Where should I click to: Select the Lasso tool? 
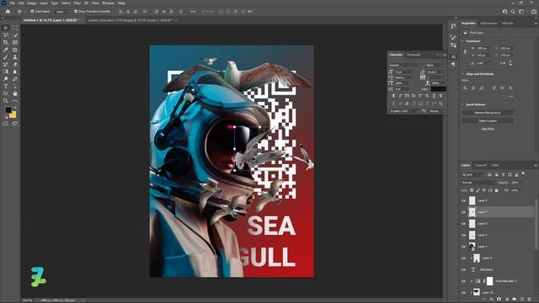(x=6, y=35)
